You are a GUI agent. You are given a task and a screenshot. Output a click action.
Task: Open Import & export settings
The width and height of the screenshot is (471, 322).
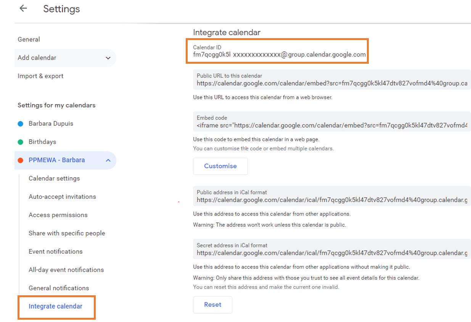tap(40, 76)
